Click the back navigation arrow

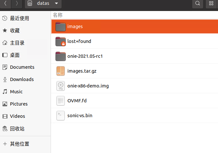pyautogui.click(x=5, y=4)
